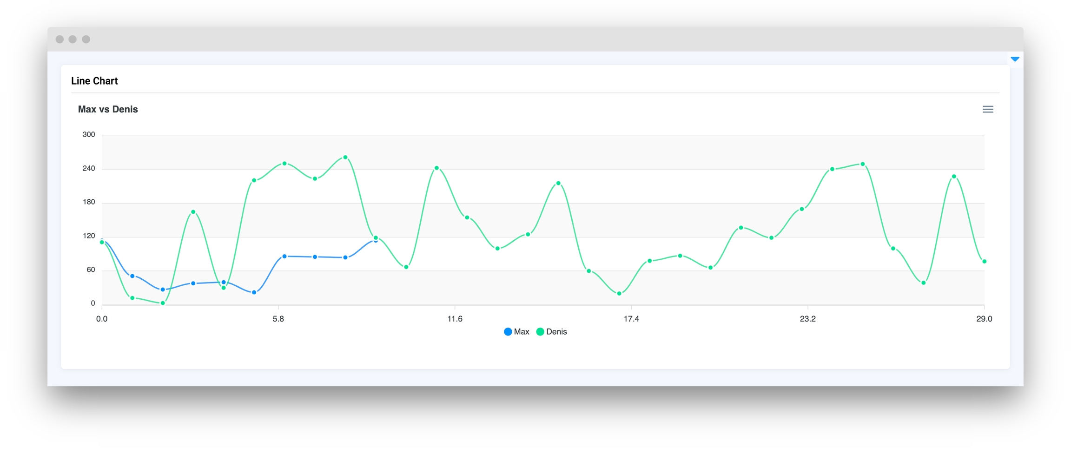Click the x-axis label 29.0
Viewport: 1071px width, 454px height.
[x=984, y=319]
